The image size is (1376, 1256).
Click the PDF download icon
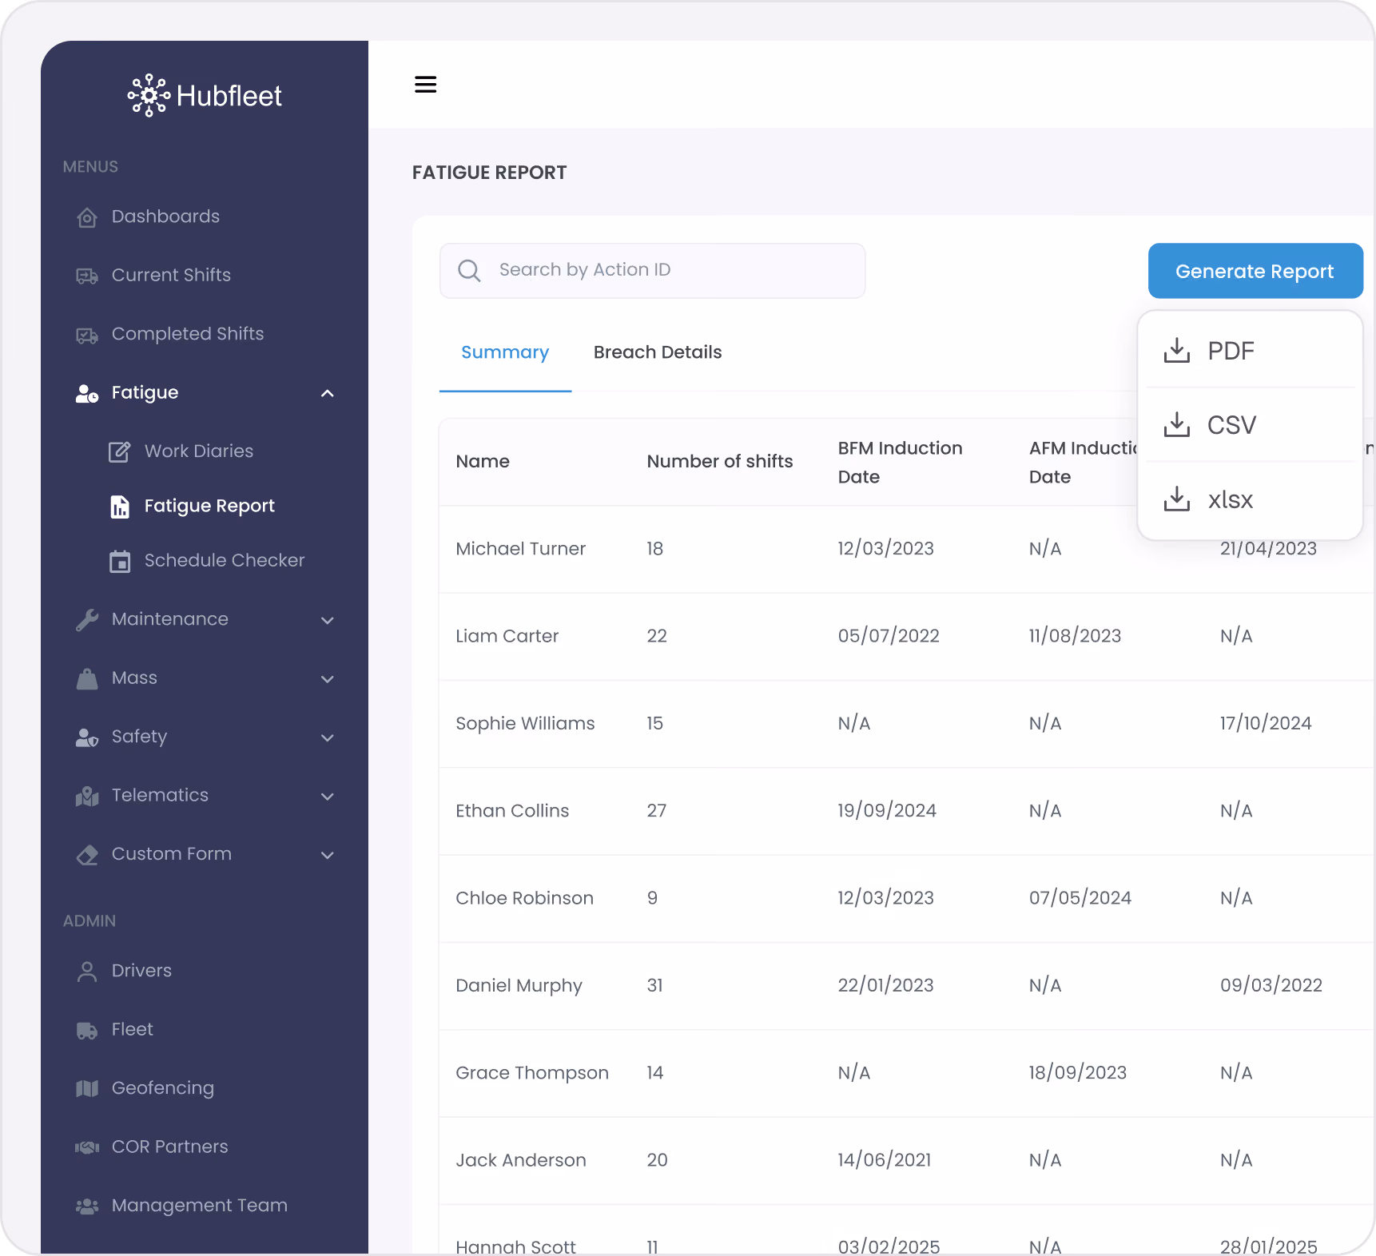pos(1176,351)
